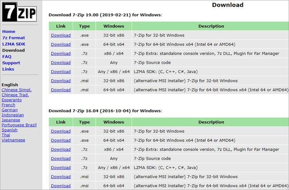Screen dimensions: 289x190
Task: Click the 7-Zip logo image
Action: point(19,12)
